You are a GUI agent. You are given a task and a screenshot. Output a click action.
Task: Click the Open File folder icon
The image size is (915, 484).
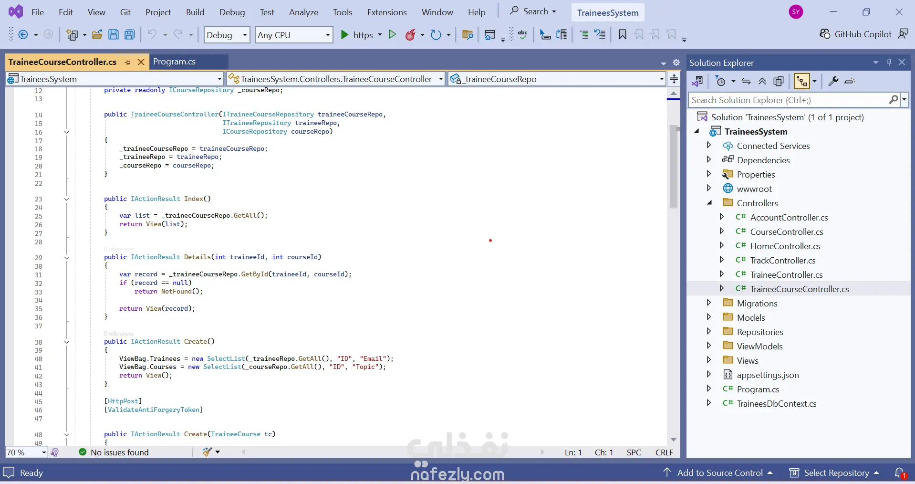tap(97, 34)
